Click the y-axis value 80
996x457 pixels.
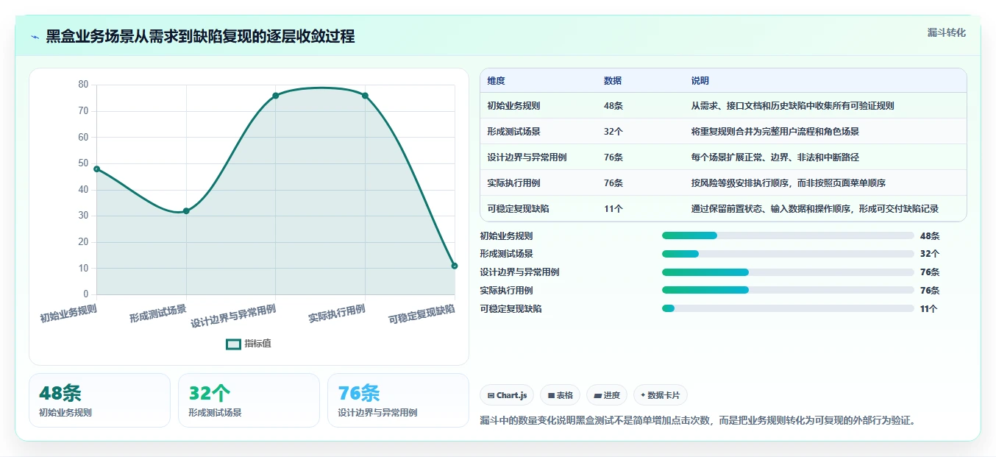[83, 85]
